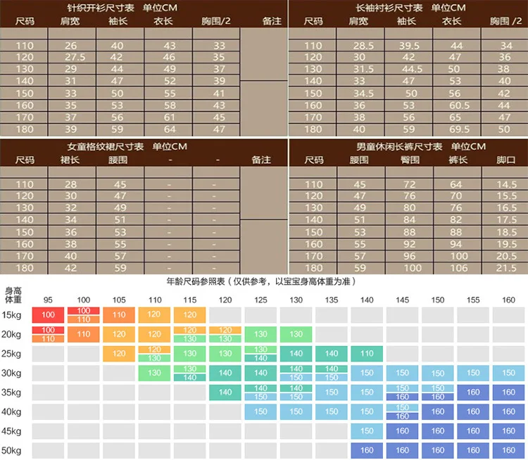Click the 20kg weight row label
This screenshot has width=528, height=460.
[11, 335]
